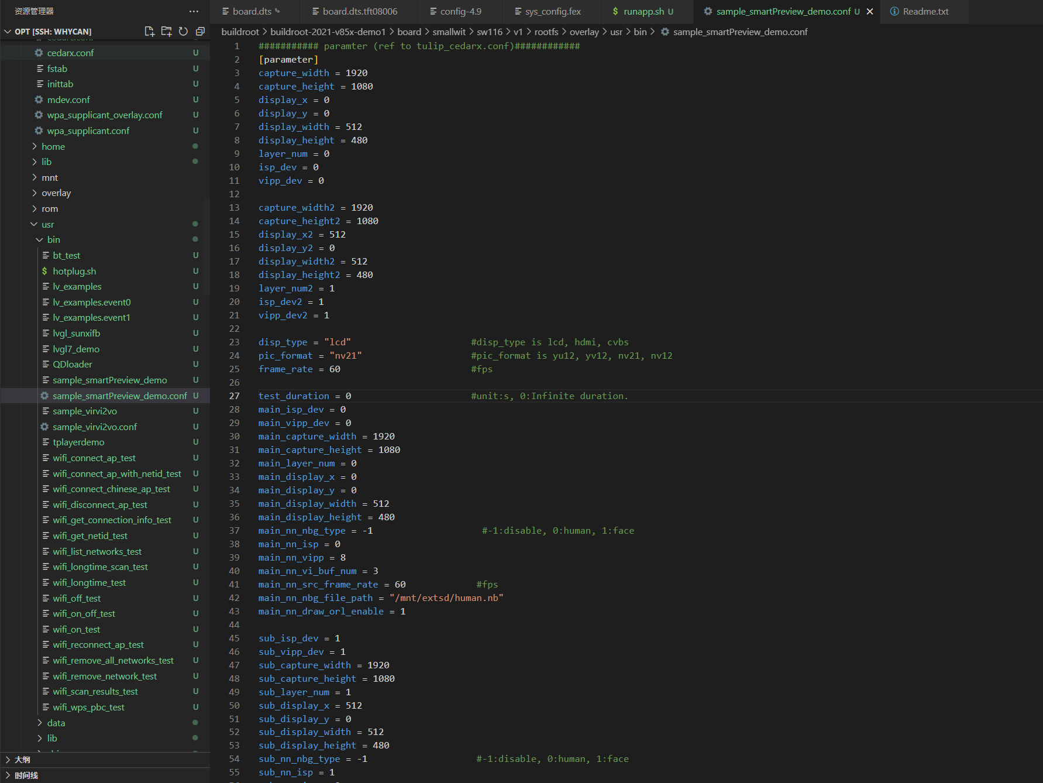Collapse the bin folder under usr
This screenshot has width=1043, height=783.
53,239
